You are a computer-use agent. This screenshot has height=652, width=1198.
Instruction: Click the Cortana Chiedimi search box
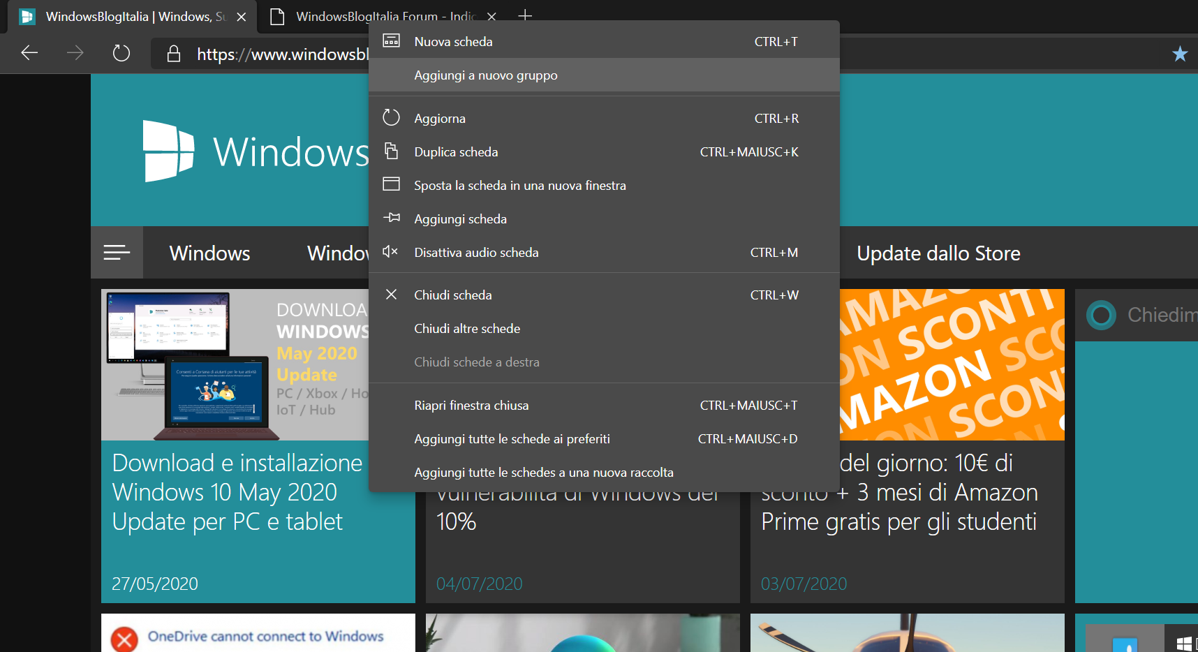pos(1137,315)
